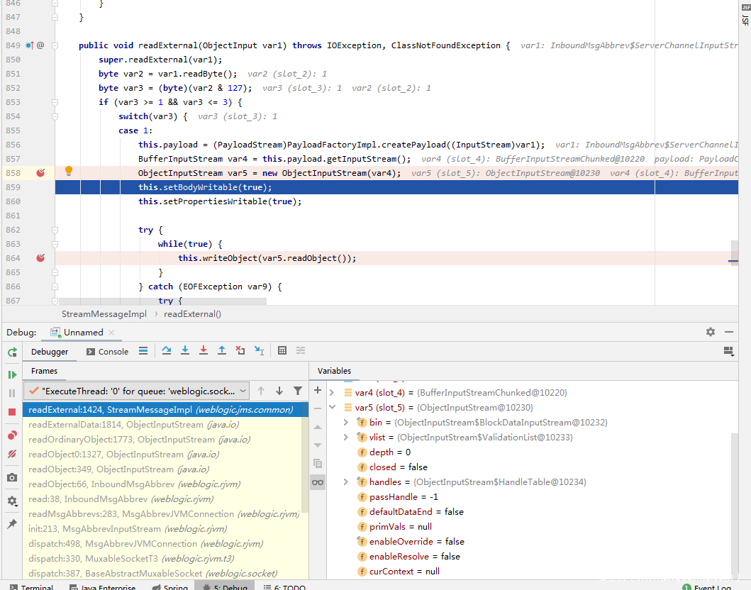Collapse the var5 (slot_5) variable node
This screenshot has width=751, height=590.
[332, 408]
